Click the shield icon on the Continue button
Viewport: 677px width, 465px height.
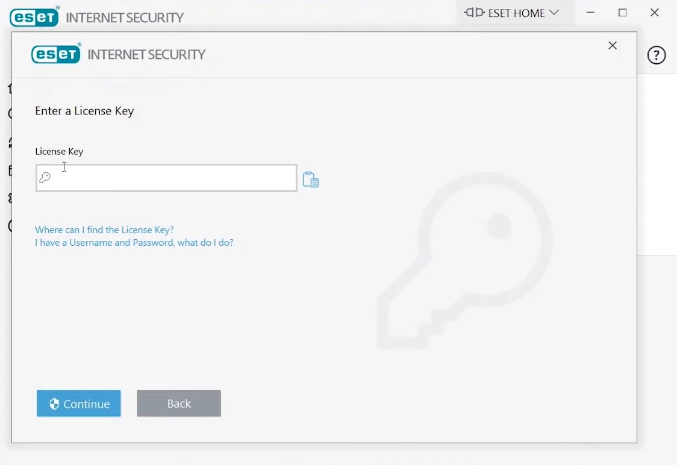tap(54, 404)
